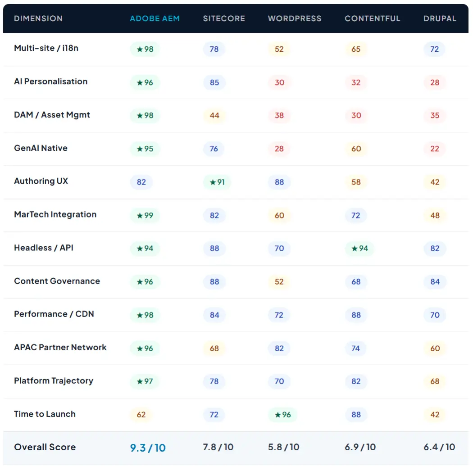Click Drupal's 22 GenAI Native badge
The image size is (473, 466).
(435, 149)
